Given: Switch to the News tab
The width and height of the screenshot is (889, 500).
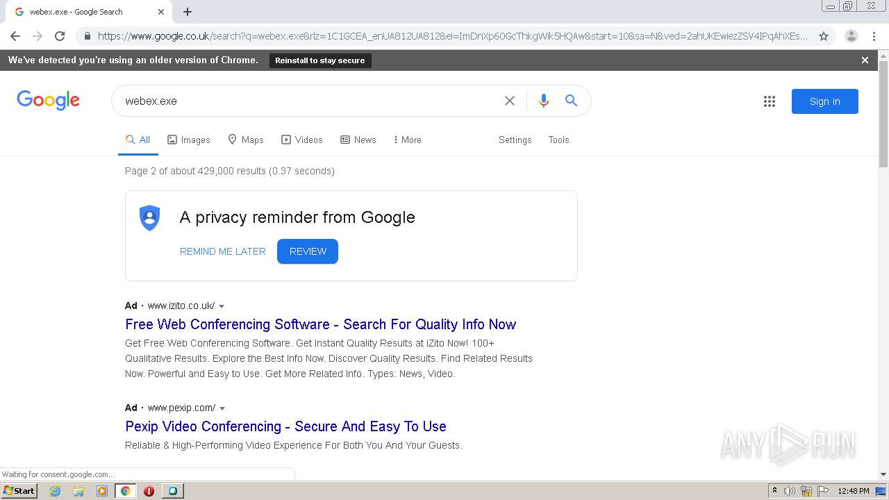Looking at the screenshot, I should point(358,140).
